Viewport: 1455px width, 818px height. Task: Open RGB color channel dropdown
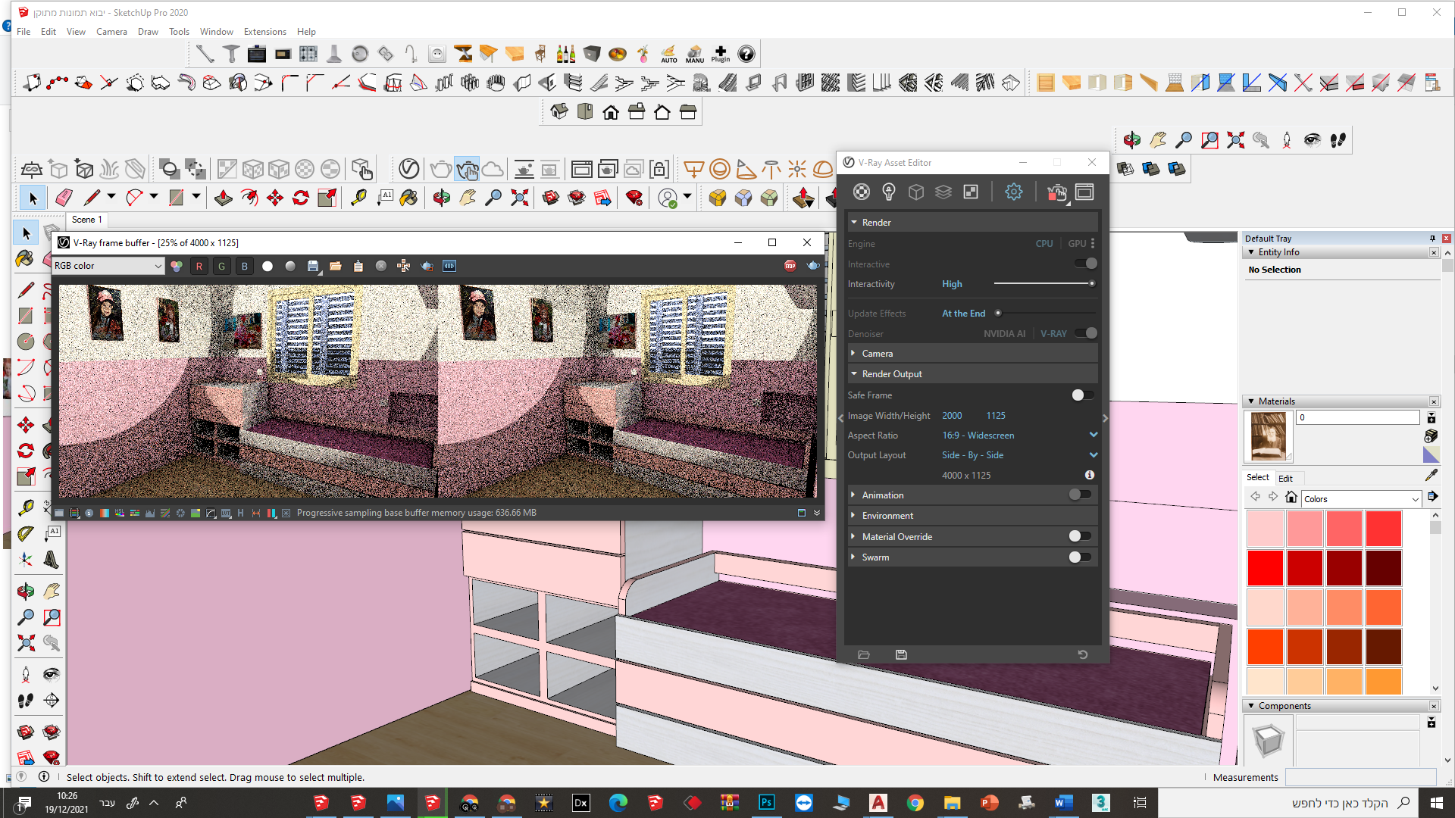tap(108, 266)
